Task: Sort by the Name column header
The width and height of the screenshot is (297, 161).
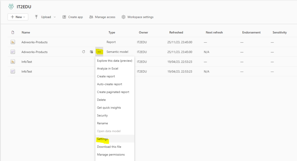Action: pyautogui.click(x=26, y=32)
